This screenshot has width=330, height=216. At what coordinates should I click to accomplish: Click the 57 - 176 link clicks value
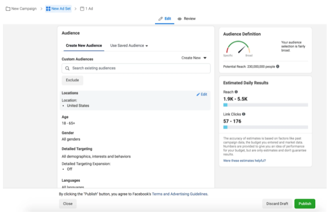point(232,121)
